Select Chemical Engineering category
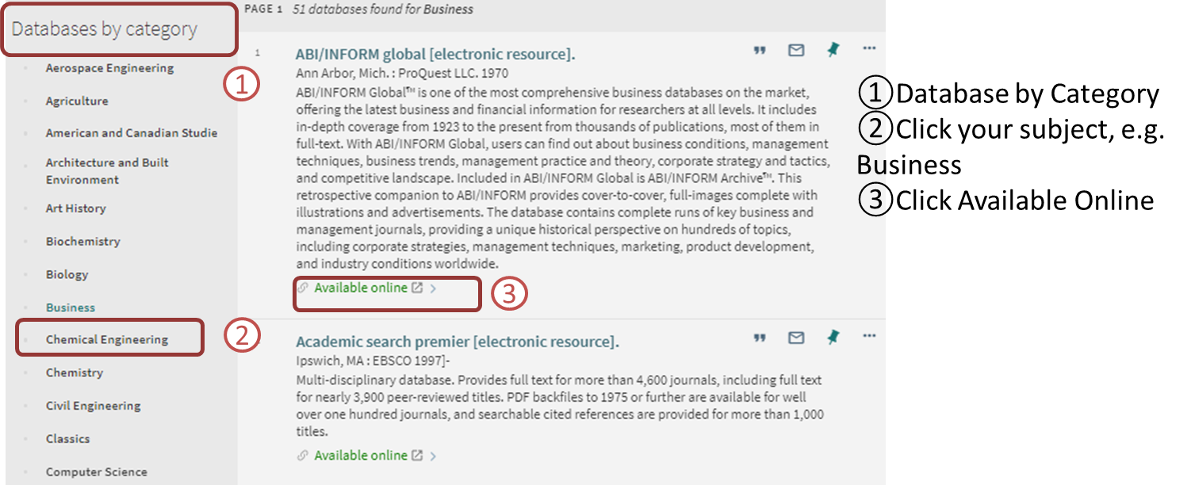 point(107,339)
